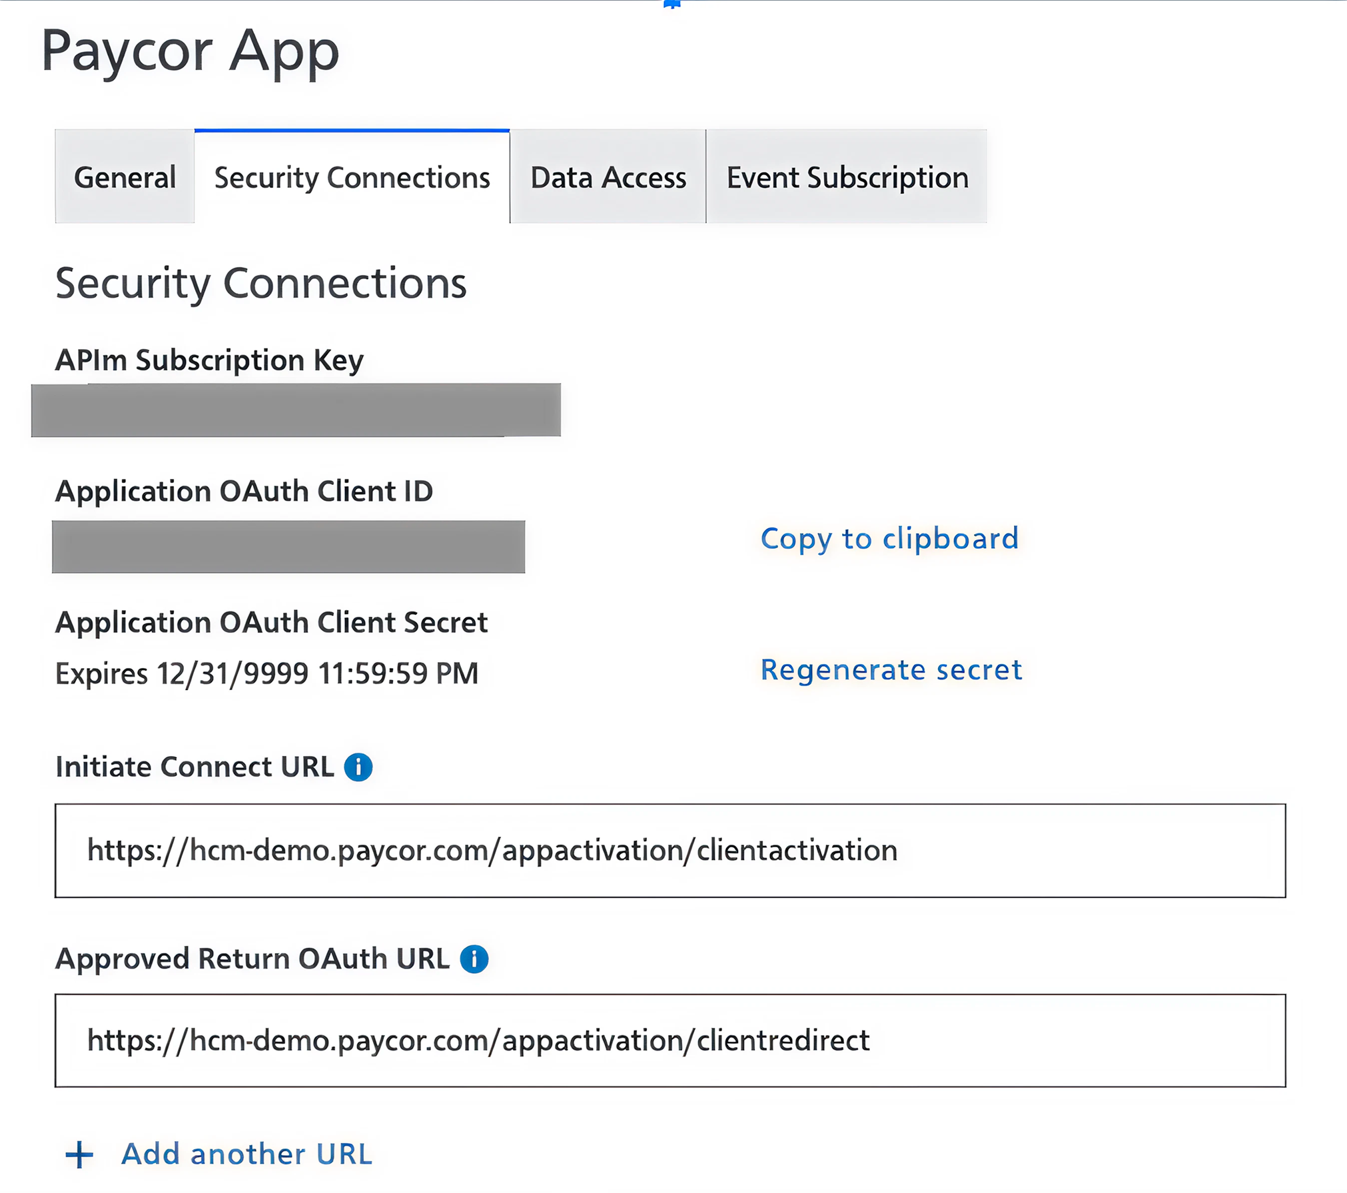Select the redacted APIm Subscription Key value
Image resolution: width=1347 pixels, height=1193 pixels.
click(296, 410)
